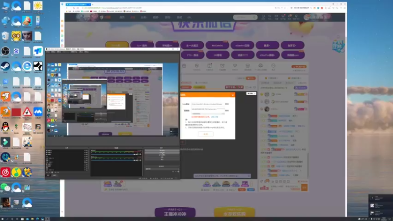The height and width of the screenshot is (221, 393).
Task: Mute the first OBS audio mixer channel
Action: point(138,154)
